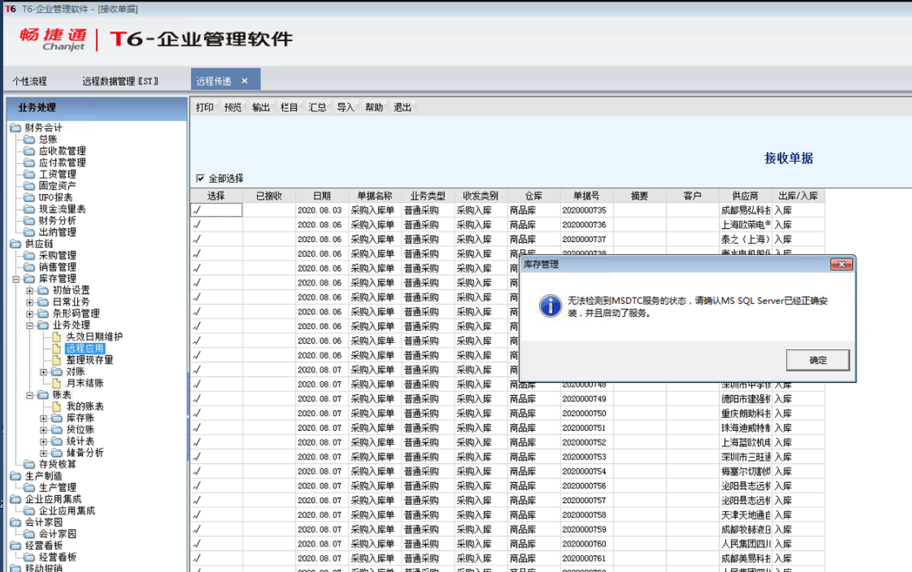Screen dimensions: 912x572
Task: Click the 采购管理 folder icon
Action: [29, 255]
